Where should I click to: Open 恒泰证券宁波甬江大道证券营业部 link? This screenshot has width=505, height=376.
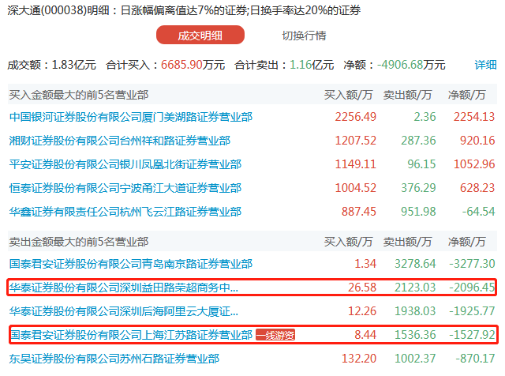[125, 188]
